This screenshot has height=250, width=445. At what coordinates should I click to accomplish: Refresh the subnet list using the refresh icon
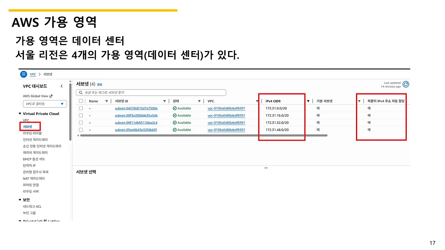(x=406, y=84)
